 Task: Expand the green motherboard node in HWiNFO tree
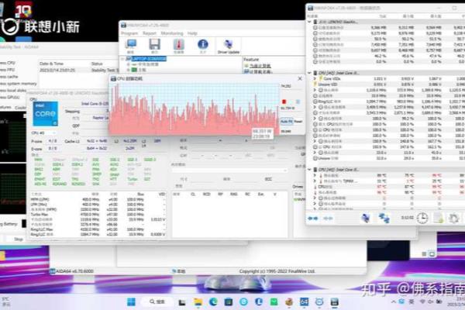[129, 70]
